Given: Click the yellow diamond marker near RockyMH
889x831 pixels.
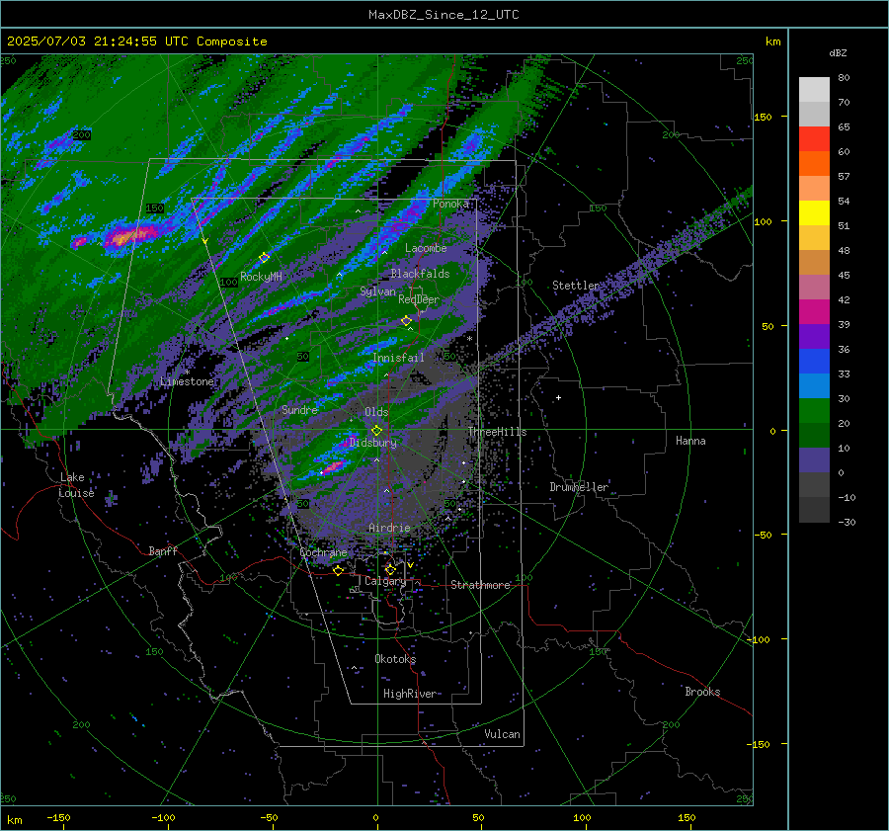Looking at the screenshot, I should 264,258.
